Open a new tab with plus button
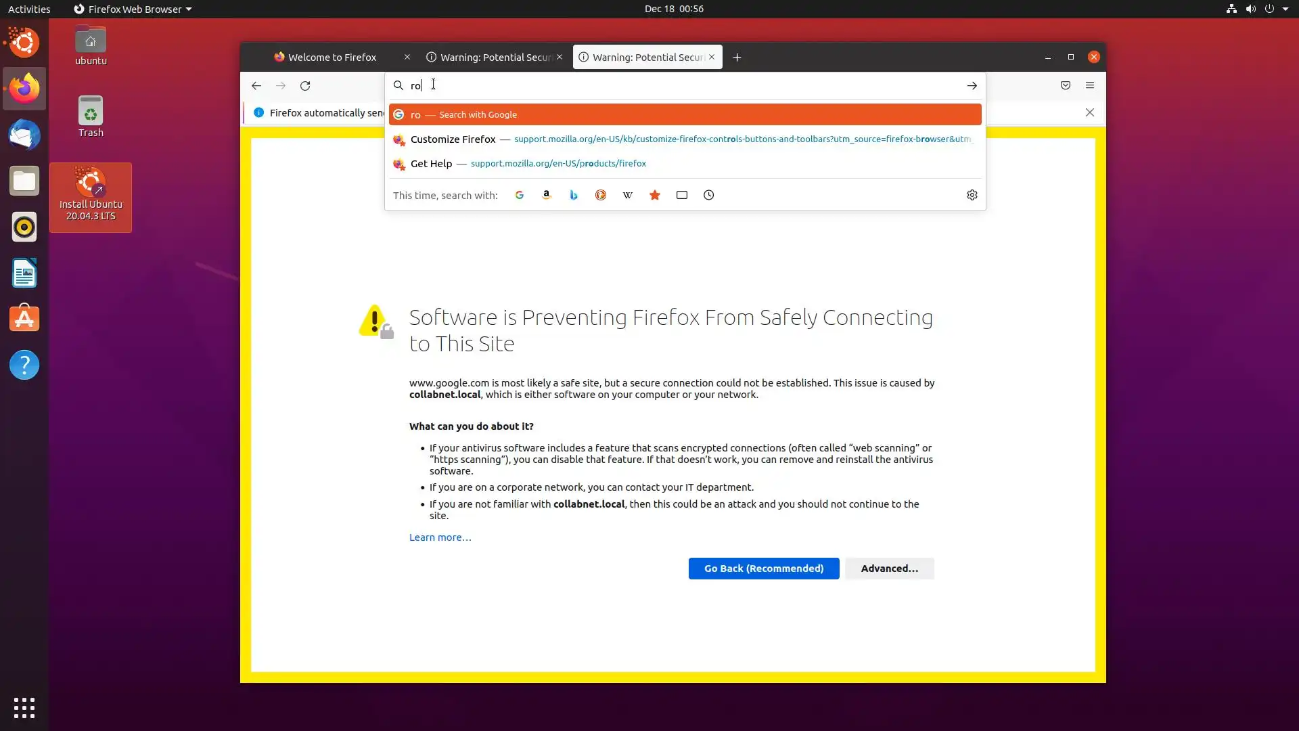This screenshot has height=731, width=1299. [737, 58]
